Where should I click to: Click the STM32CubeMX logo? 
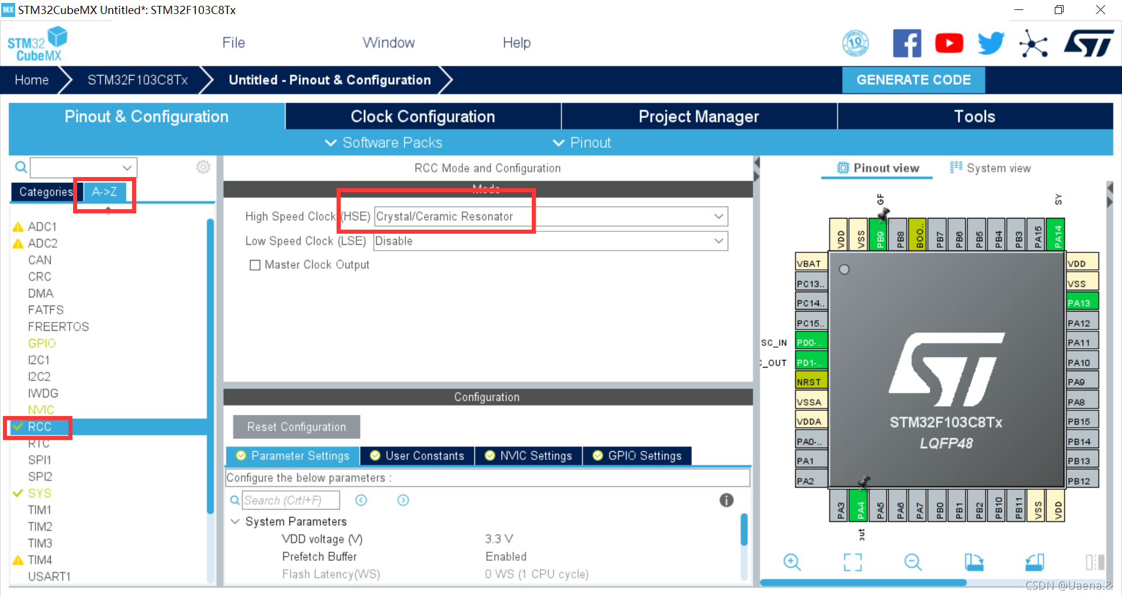[37, 44]
